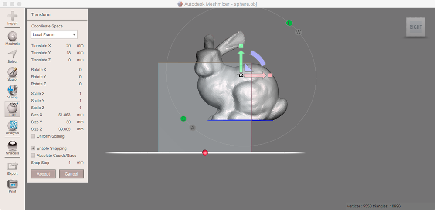Viewport: 435px width, 210px height.
Task: Open the Meshmix panel
Action: 13,39
